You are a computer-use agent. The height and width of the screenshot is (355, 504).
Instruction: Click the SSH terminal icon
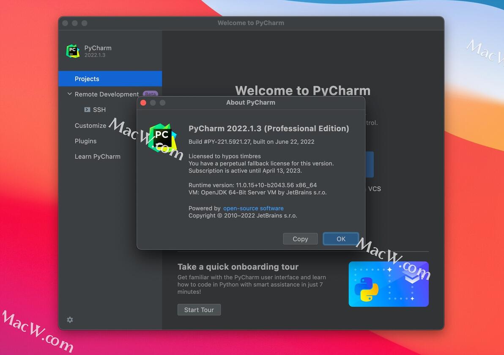[87, 110]
